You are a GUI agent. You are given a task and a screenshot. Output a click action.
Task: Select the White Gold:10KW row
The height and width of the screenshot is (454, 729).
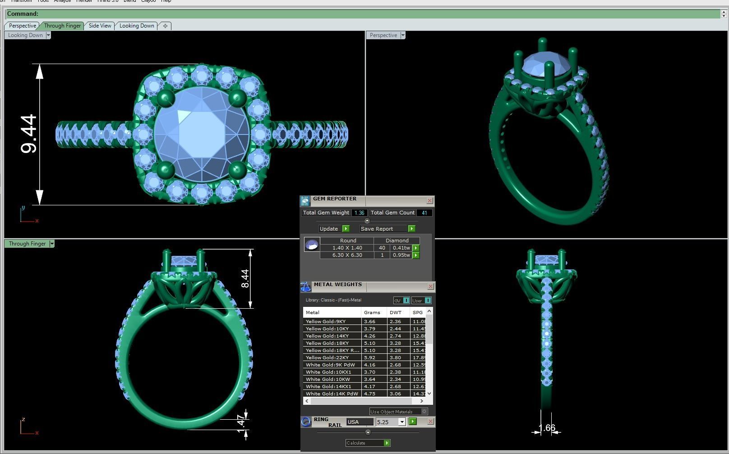(364, 380)
